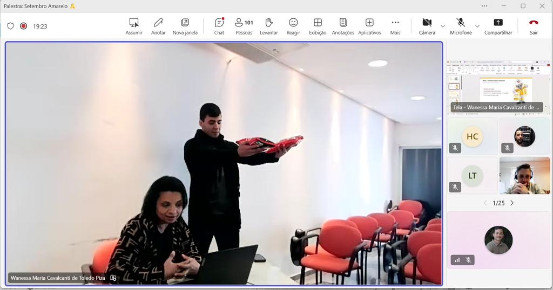Click Compartilhar to share content
The image size is (553, 290).
[498, 26]
